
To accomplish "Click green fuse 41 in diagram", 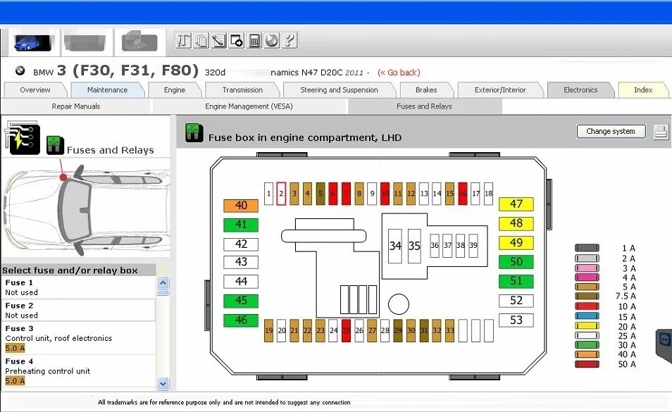I will point(241,225).
